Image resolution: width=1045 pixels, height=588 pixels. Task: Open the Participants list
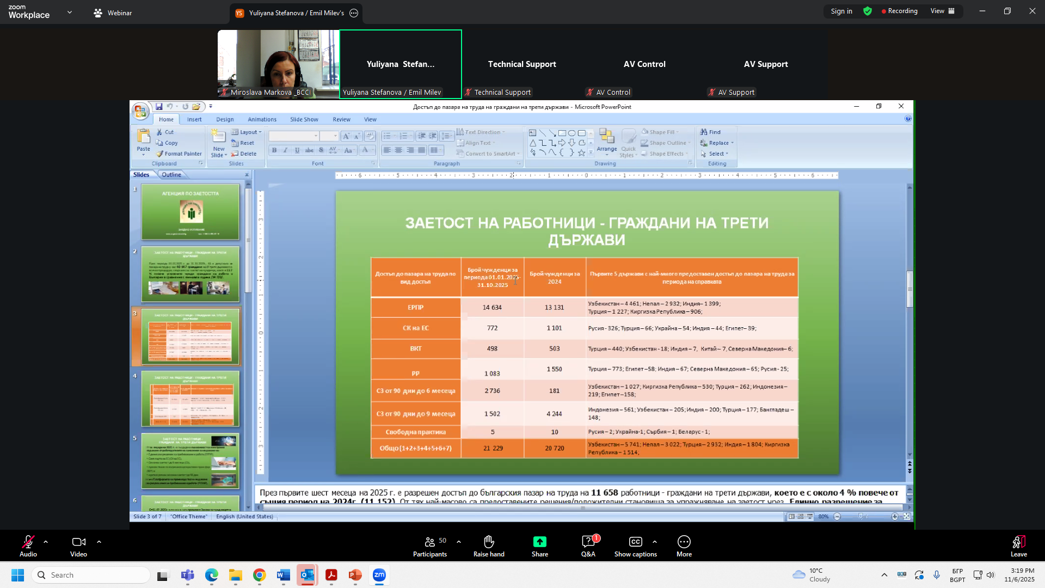point(429,542)
